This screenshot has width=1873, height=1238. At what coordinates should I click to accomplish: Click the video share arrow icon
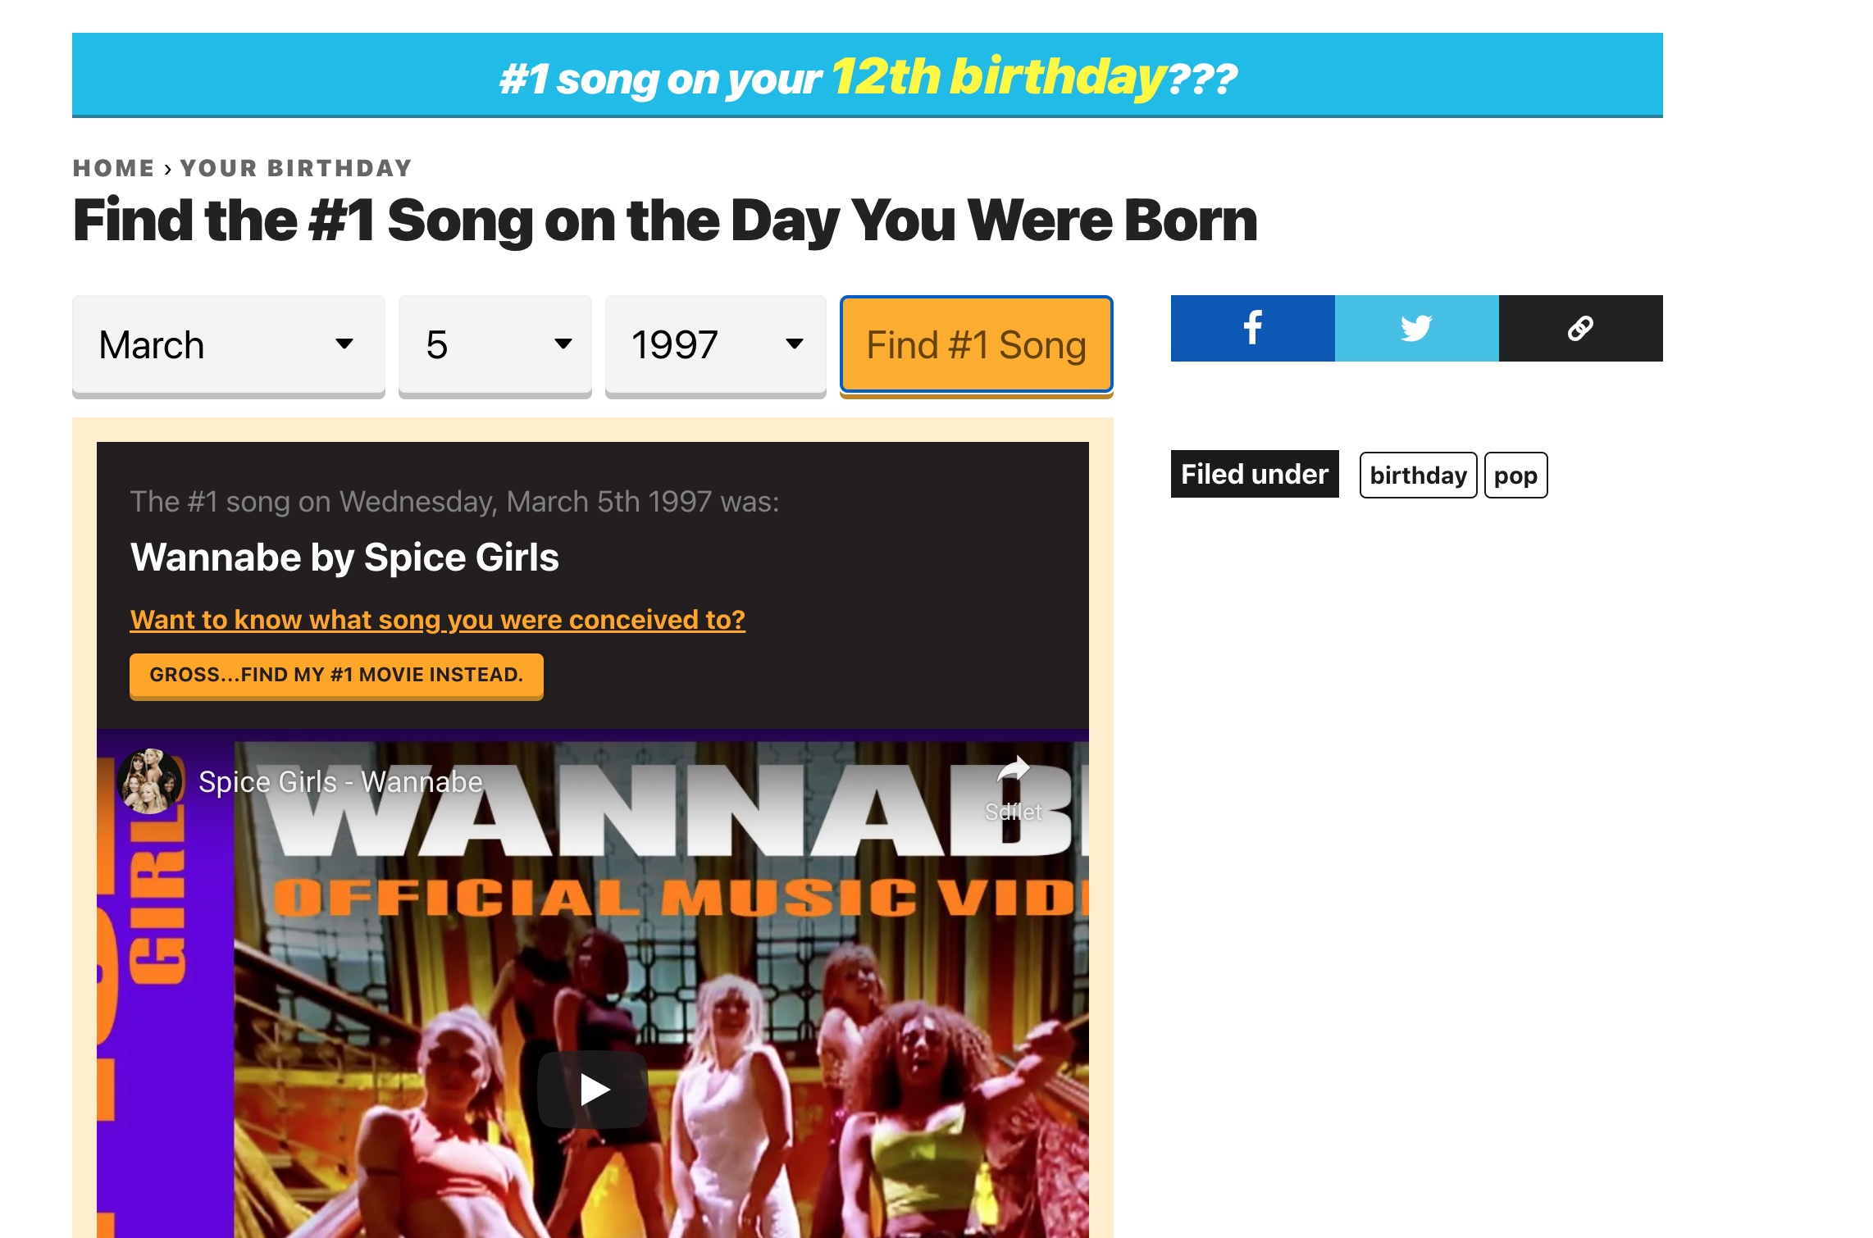point(1014,771)
